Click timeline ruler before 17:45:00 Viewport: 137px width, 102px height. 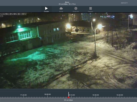tap(9, 97)
